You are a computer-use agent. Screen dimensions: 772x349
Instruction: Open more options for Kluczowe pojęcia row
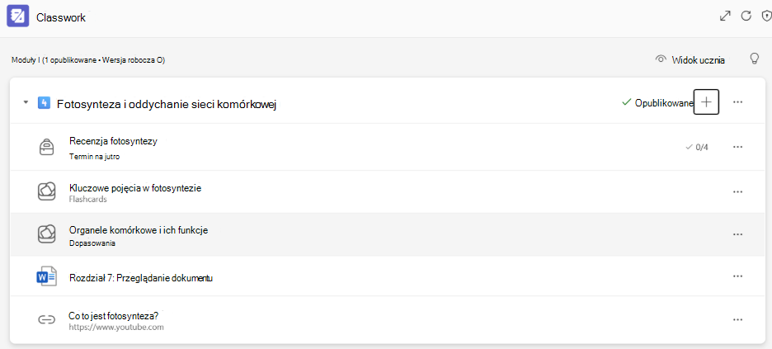pos(737,191)
